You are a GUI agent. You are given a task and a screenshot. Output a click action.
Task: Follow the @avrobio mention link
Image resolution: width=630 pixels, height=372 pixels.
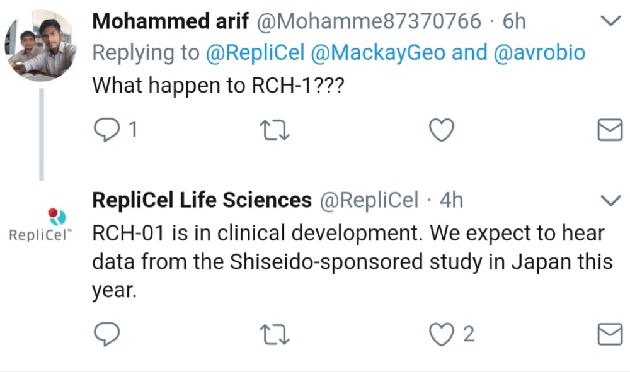(x=539, y=53)
